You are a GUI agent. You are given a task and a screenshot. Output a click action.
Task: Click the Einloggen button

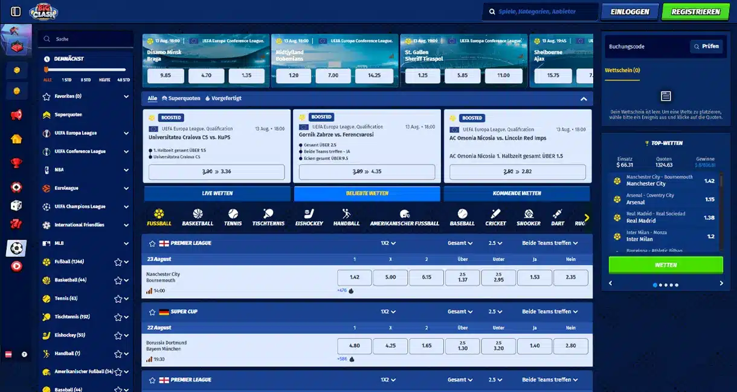pos(629,11)
